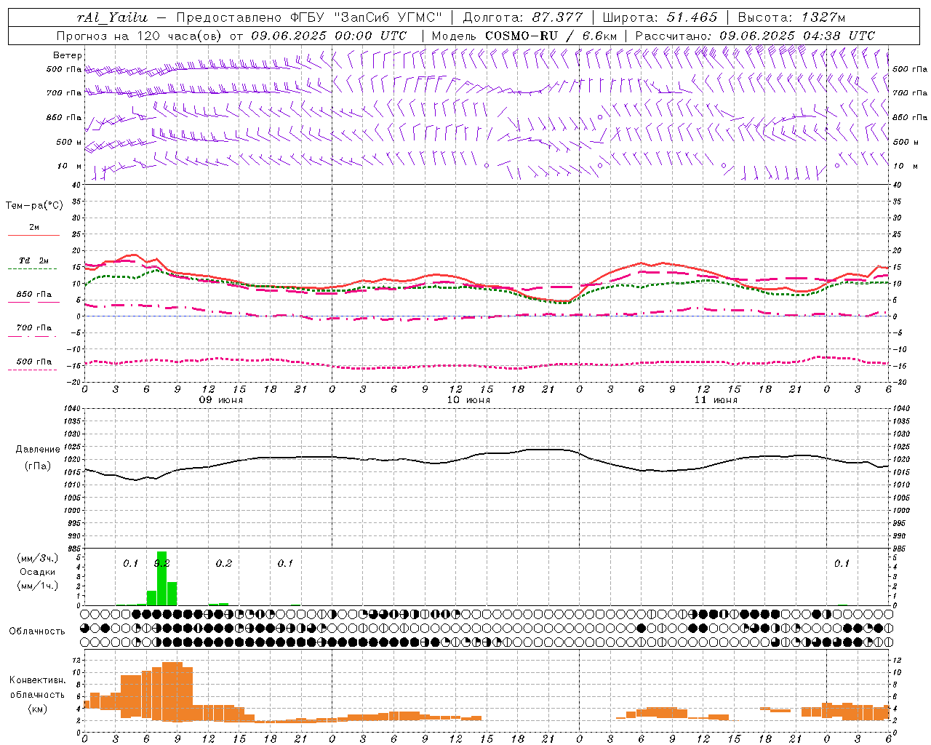This screenshot has height=745, width=931.
Task: Click the 'Высота: 1327м' header field
Action: [x=791, y=18]
